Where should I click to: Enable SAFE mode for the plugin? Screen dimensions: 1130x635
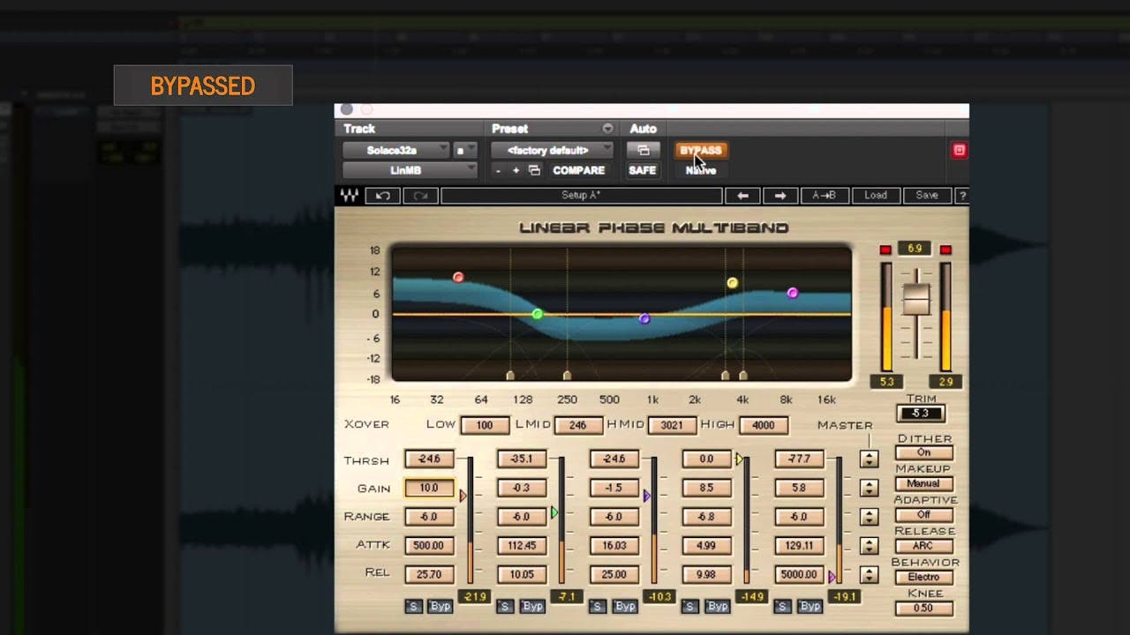pyautogui.click(x=642, y=170)
